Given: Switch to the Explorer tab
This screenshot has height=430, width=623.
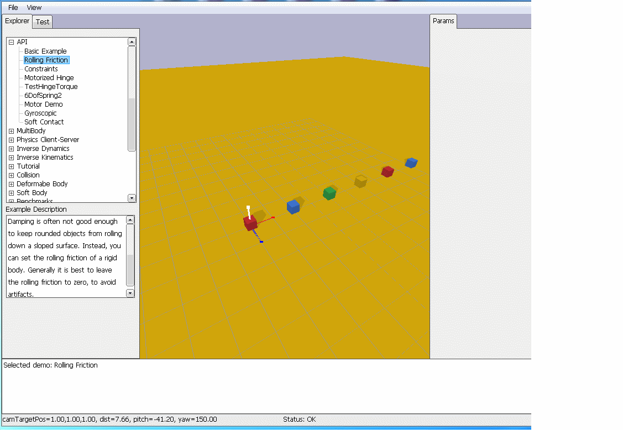Looking at the screenshot, I should (x=17, y=21).
